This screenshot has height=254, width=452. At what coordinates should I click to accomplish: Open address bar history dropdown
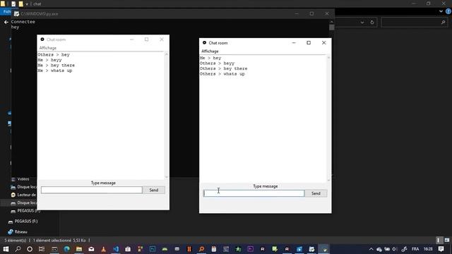(362, 22)
